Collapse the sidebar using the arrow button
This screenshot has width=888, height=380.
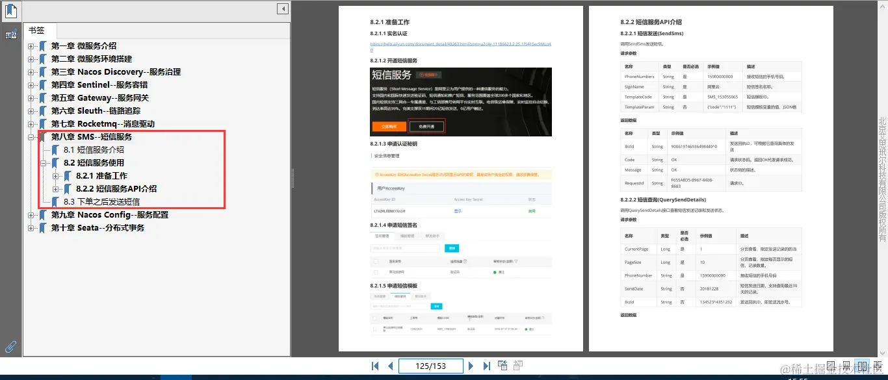281,8
